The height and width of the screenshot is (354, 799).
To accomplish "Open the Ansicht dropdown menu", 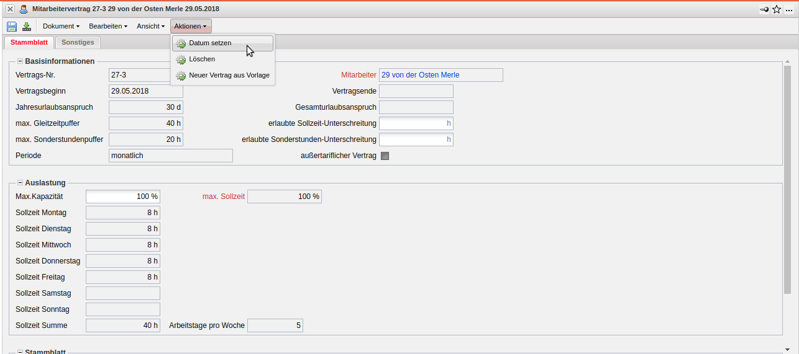I will pos(150,26).
